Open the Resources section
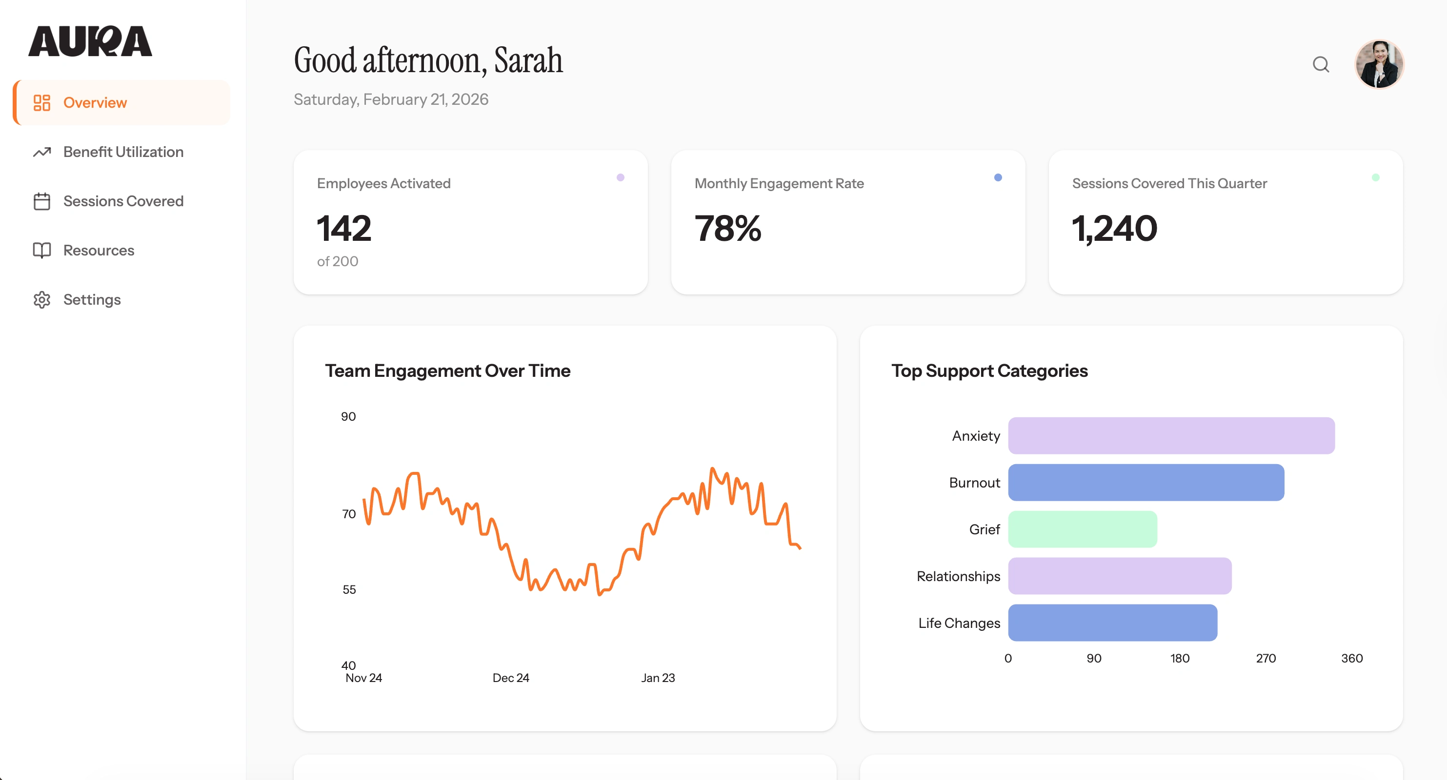1447x780 pixels. 98,250
